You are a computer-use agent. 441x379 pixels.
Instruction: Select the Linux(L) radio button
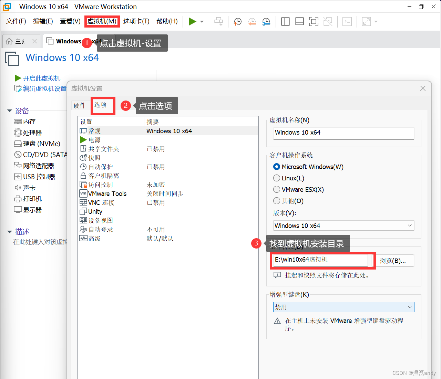[277, 178]
